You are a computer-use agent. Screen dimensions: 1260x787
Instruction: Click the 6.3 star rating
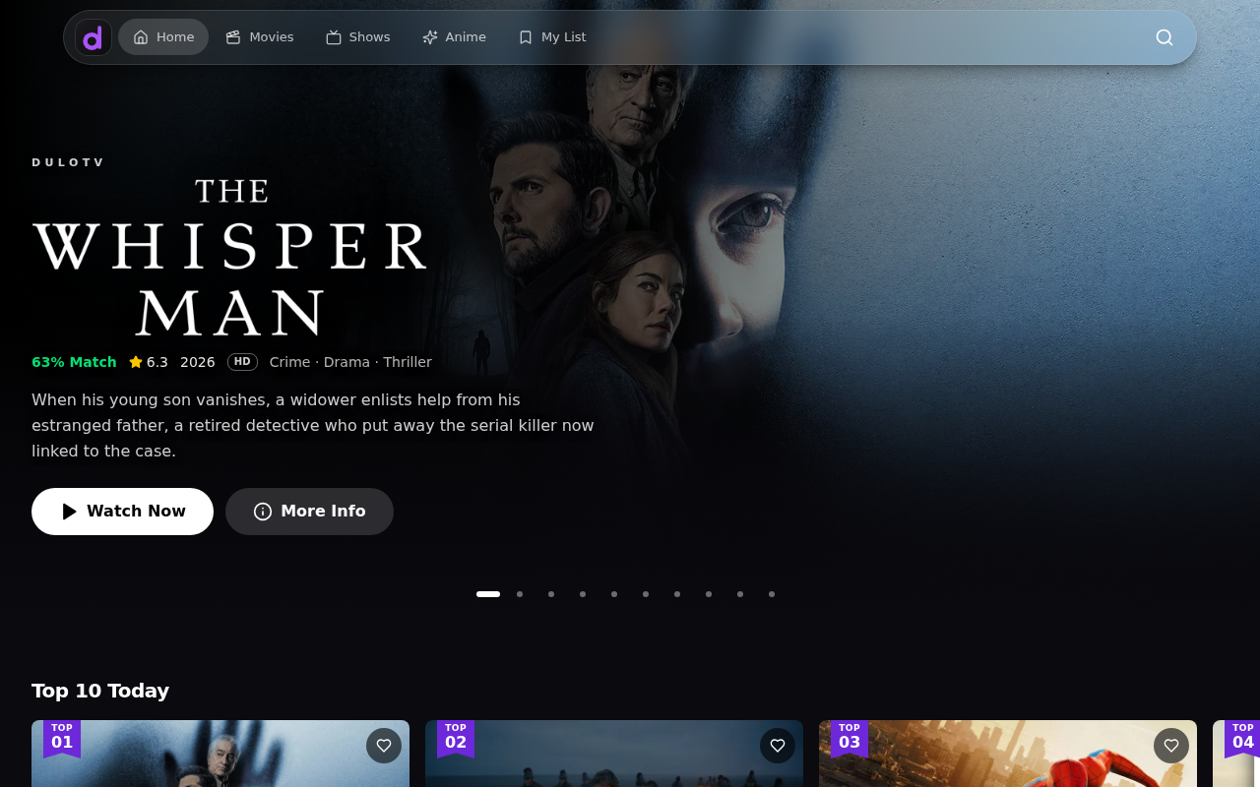(x=149, y=362)
